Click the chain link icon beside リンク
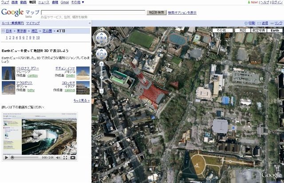The image size is (284, 183). pyautogui.click(x=272, y=24)
